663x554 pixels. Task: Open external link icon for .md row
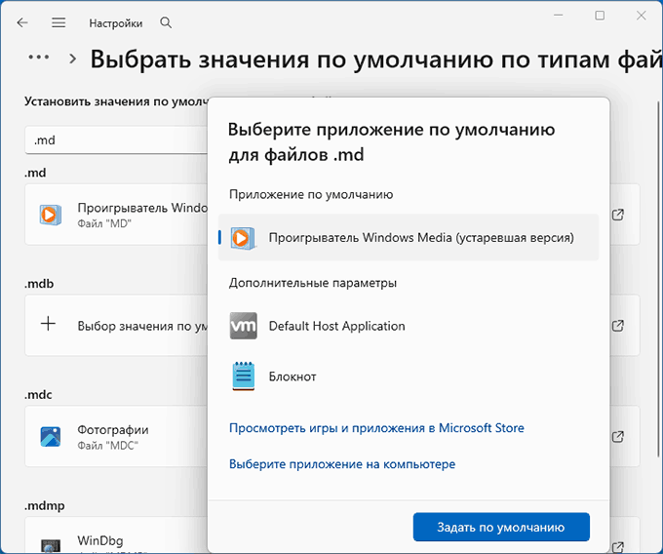click(x=618, y=215)
